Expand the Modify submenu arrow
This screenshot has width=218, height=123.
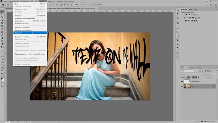[46, 40]
